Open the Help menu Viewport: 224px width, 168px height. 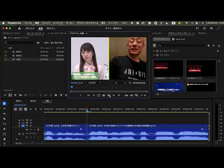pyautogui.click(x=124, y=23)
